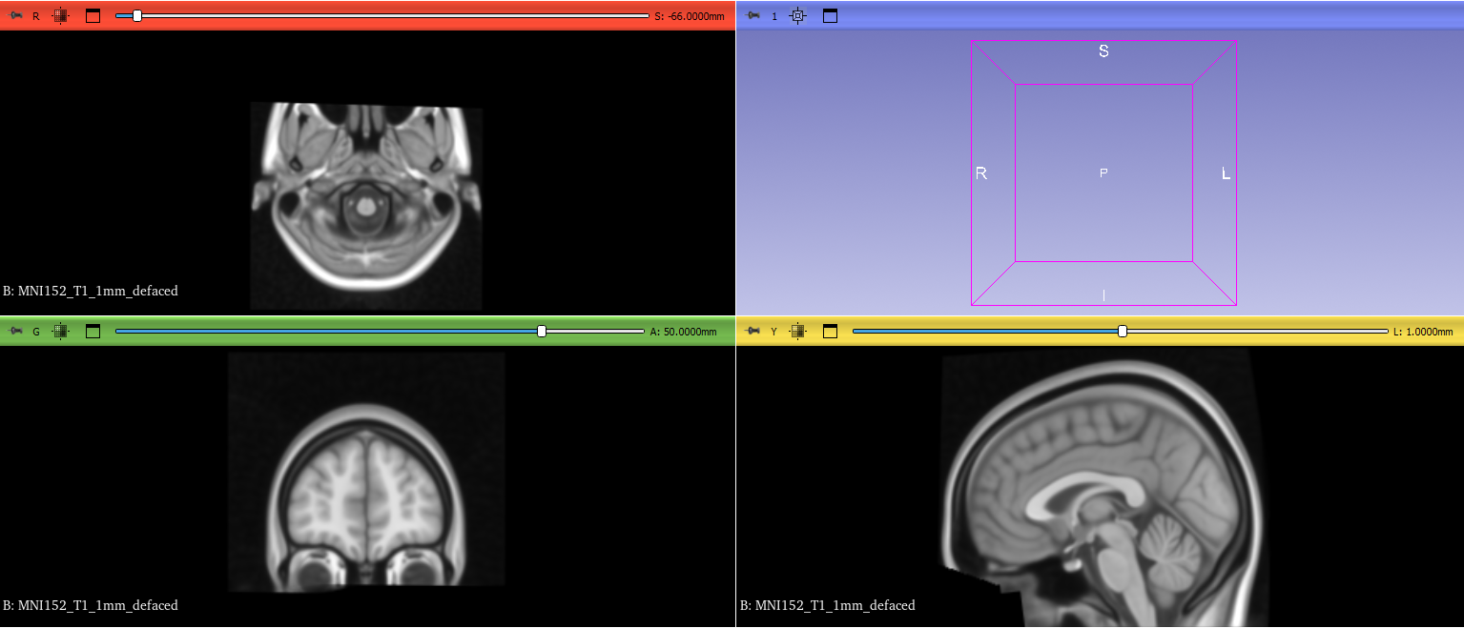Click the 'Y' view label in the yellow bar
Viewport: 1464px width, 628px height.
click(x=774, y=332)
